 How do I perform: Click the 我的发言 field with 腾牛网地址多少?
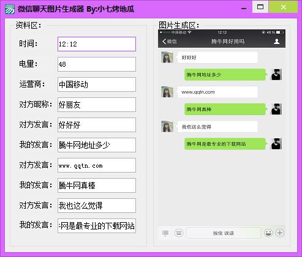coord(97,145)
